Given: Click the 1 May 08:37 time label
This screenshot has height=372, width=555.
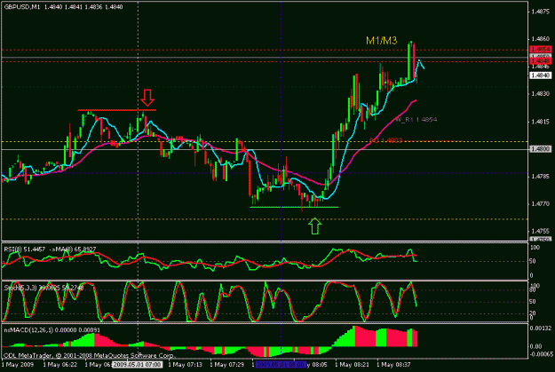Looking at the screenshot, I should tap(393, 365).
